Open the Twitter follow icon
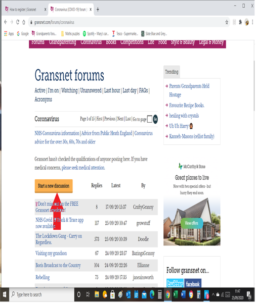The width and height of the screenshot is (257, 303). pos(175,283)
